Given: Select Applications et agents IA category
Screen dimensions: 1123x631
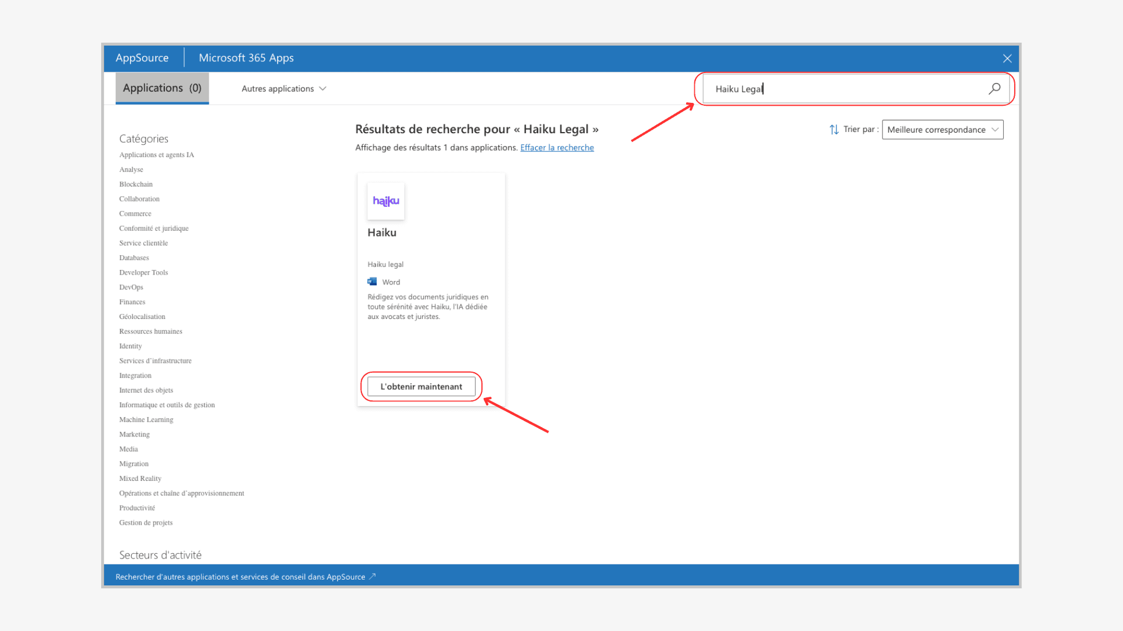Looking at the screenshot, I should (x=156, y=155).
